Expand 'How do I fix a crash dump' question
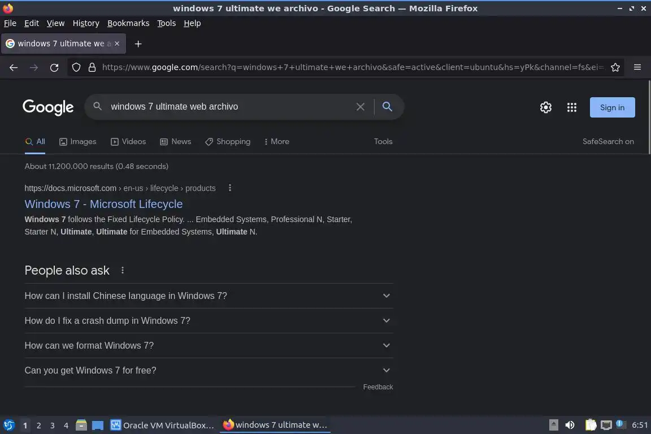651x434 pixels. click(209, 320)
